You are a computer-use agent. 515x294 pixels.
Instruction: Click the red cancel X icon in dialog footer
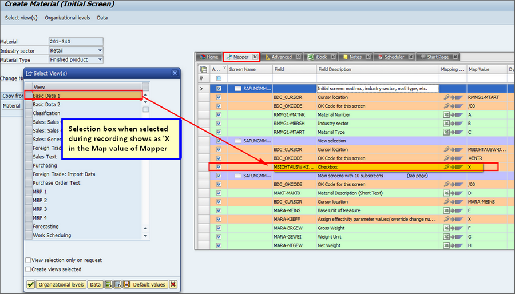pyautogui.click(x=173, y=284)
